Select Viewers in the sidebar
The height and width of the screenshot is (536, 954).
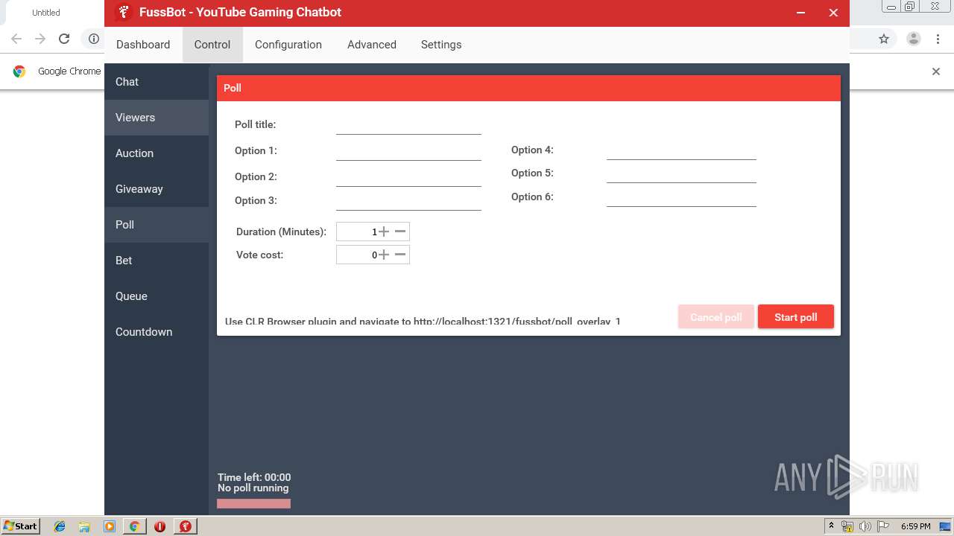coord(157,118)
